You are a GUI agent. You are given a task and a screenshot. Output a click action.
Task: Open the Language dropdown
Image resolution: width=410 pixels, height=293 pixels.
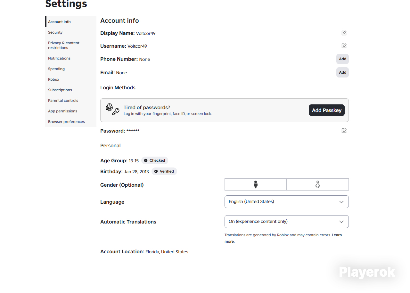(287, 202)
